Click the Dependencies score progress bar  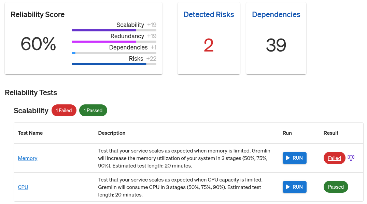click(114, 53)
